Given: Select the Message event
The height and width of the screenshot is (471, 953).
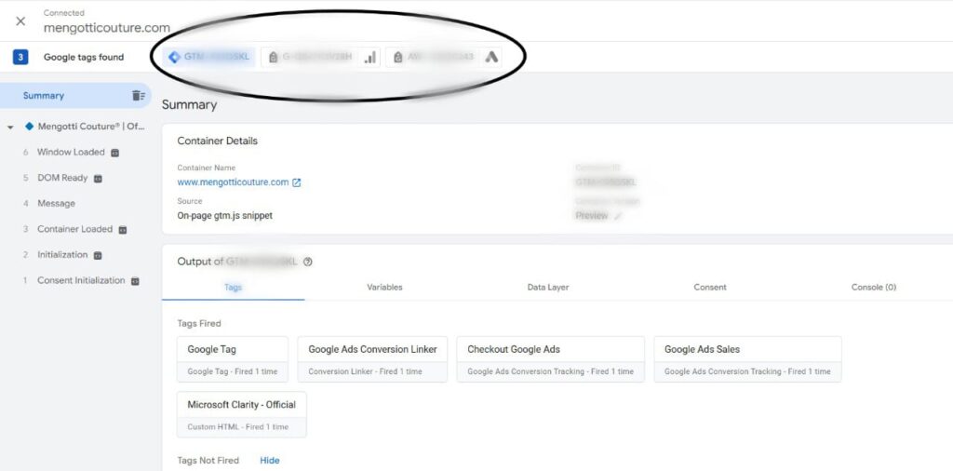Looking at the screenshot, I should (56, 204).
